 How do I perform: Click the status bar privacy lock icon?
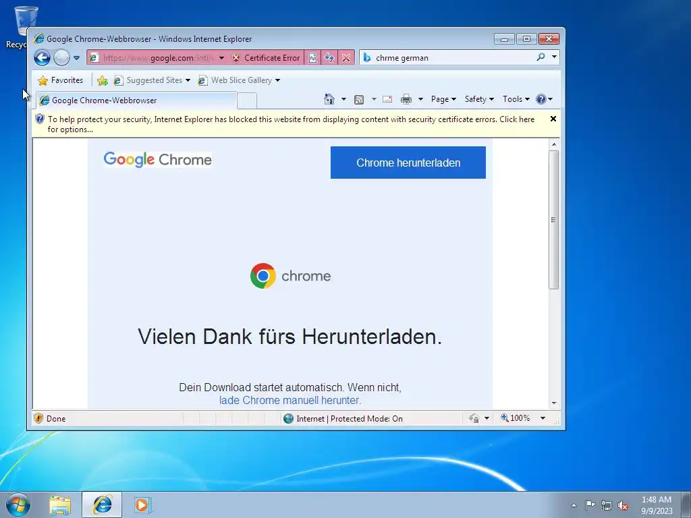[x=474, y=418]
